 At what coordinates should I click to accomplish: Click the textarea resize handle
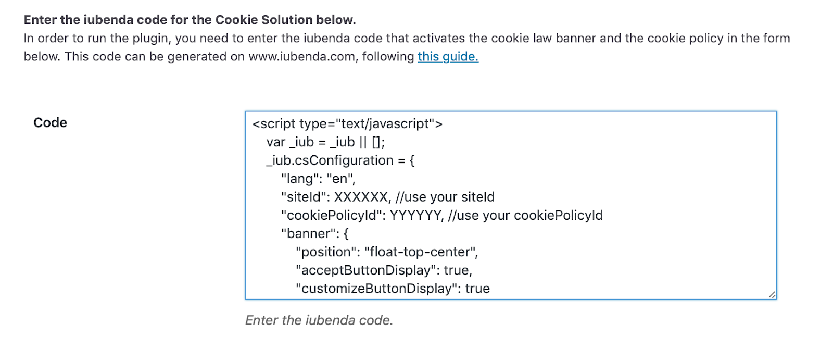(x=773, y=295)
